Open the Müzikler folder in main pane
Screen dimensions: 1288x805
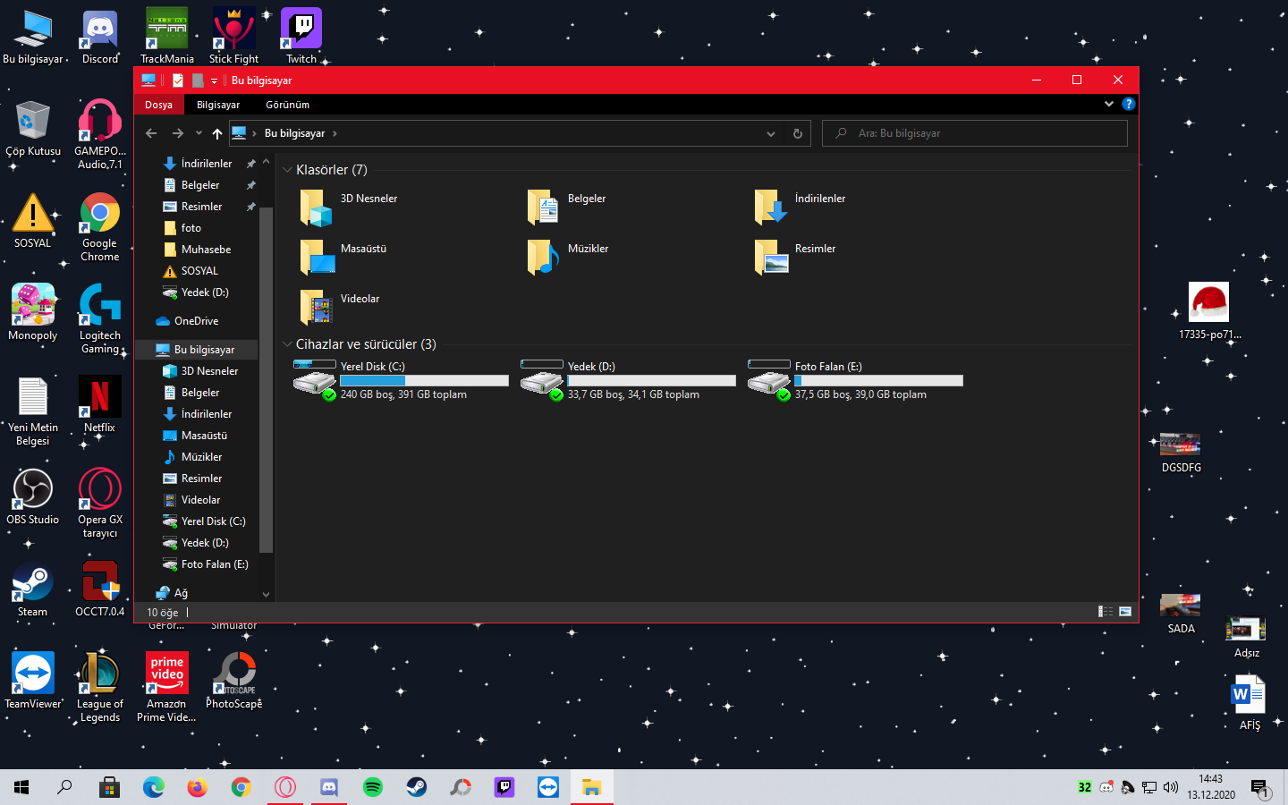point(569,258)
